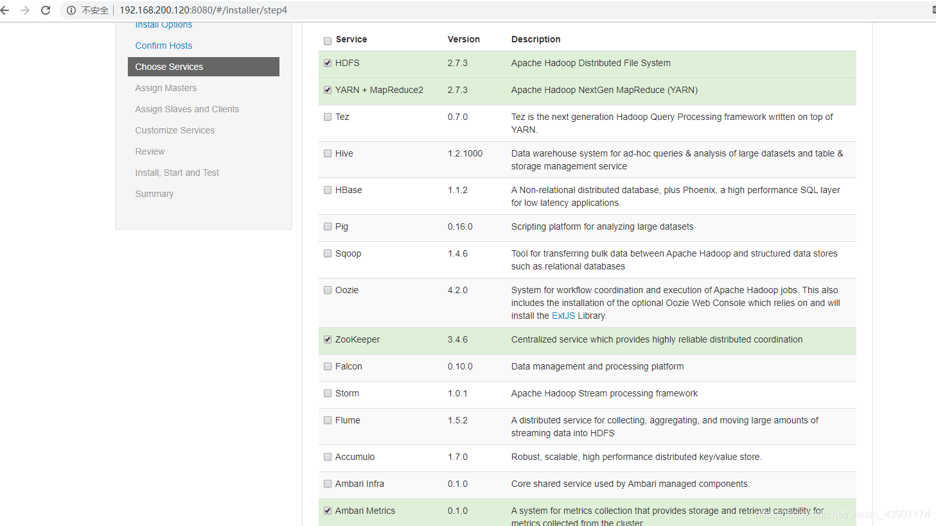This screenshot has height=526, width=936.
Task: Click 'Apache Hadoop Distributed File System' description
Action: click(591, 63)
